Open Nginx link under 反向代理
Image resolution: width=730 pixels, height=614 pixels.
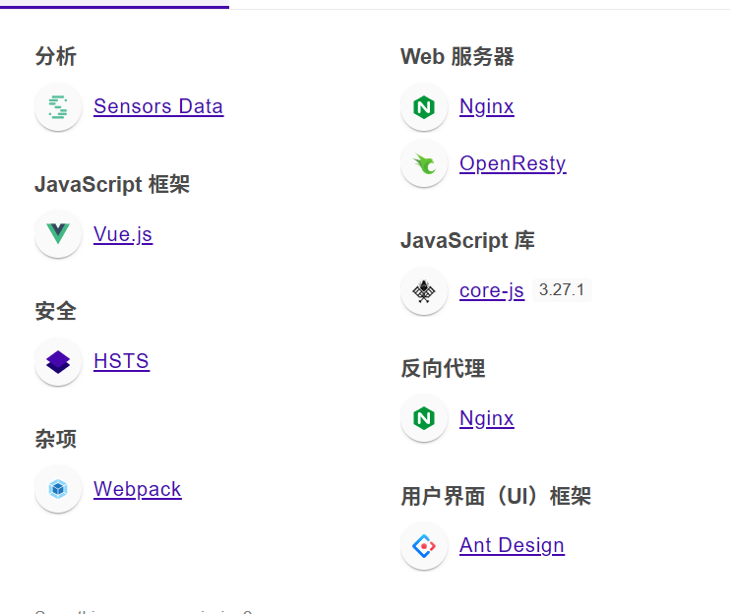coord(487,418)
